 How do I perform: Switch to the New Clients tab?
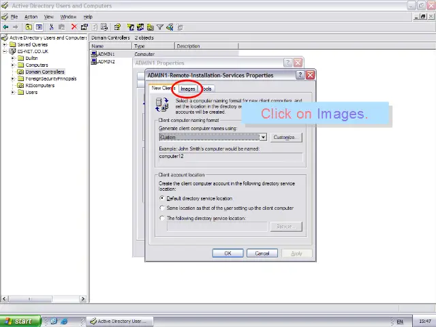click(x=163, y=88)
